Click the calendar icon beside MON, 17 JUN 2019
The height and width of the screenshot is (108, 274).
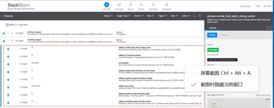click(x=7, y=25)
